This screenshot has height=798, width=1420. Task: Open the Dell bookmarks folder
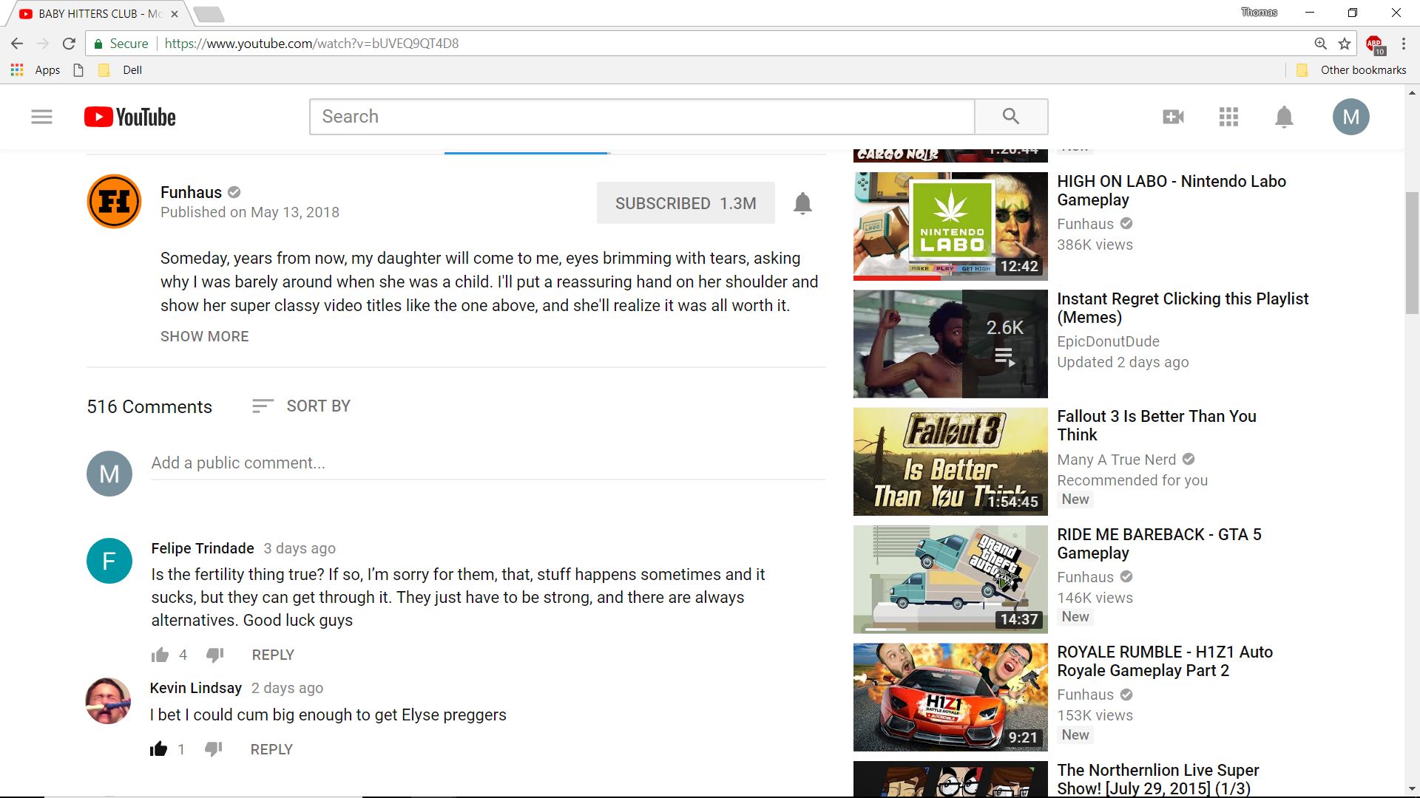[x=123, y=70]
